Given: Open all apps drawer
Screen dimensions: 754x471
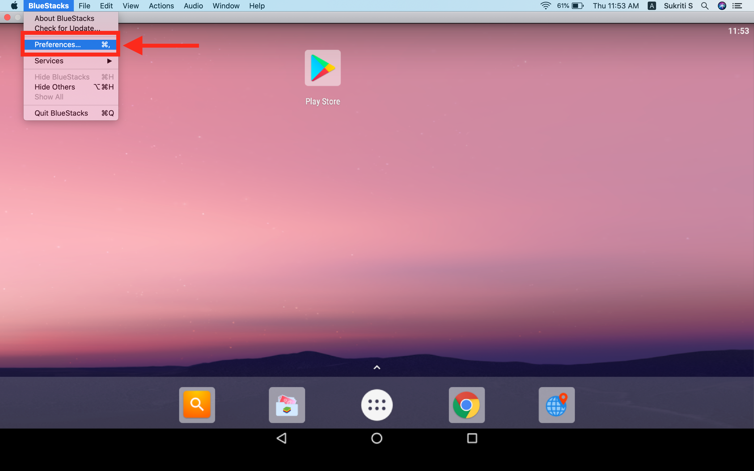Looking at the screenshot, I should pos(377,404).
